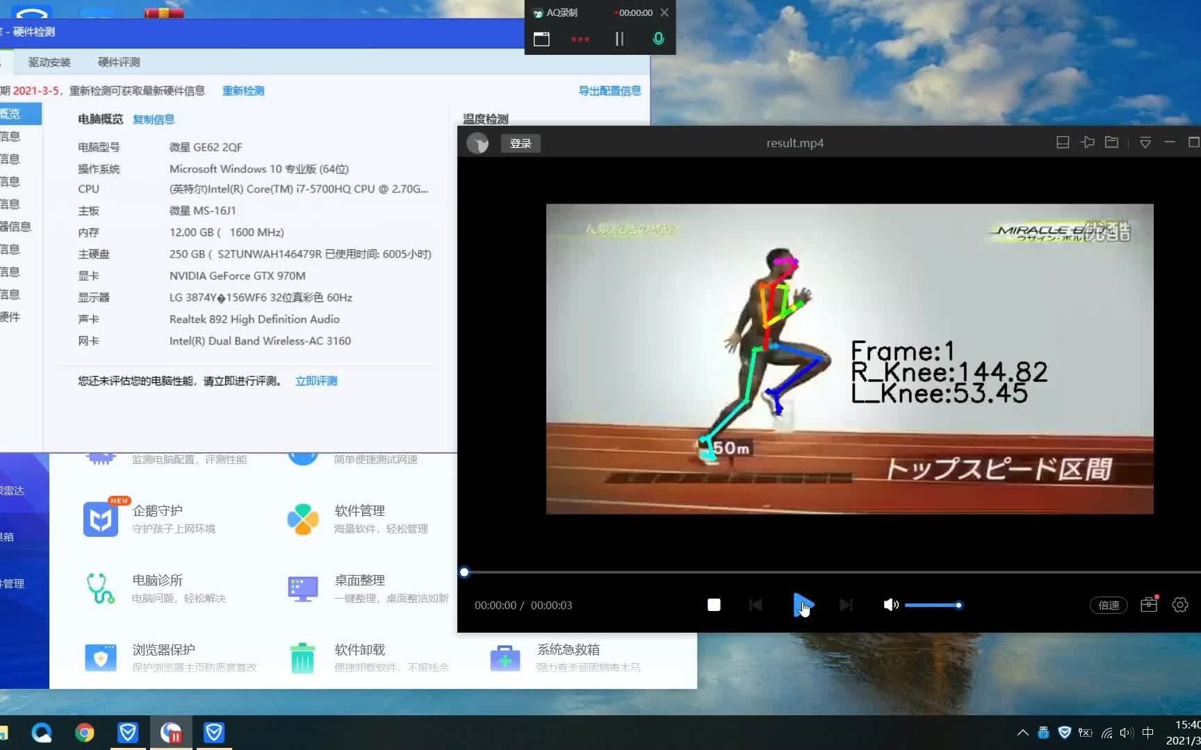Switch to 驱动安装 tab
The image size is (1201, 750).
pos(49,62)
